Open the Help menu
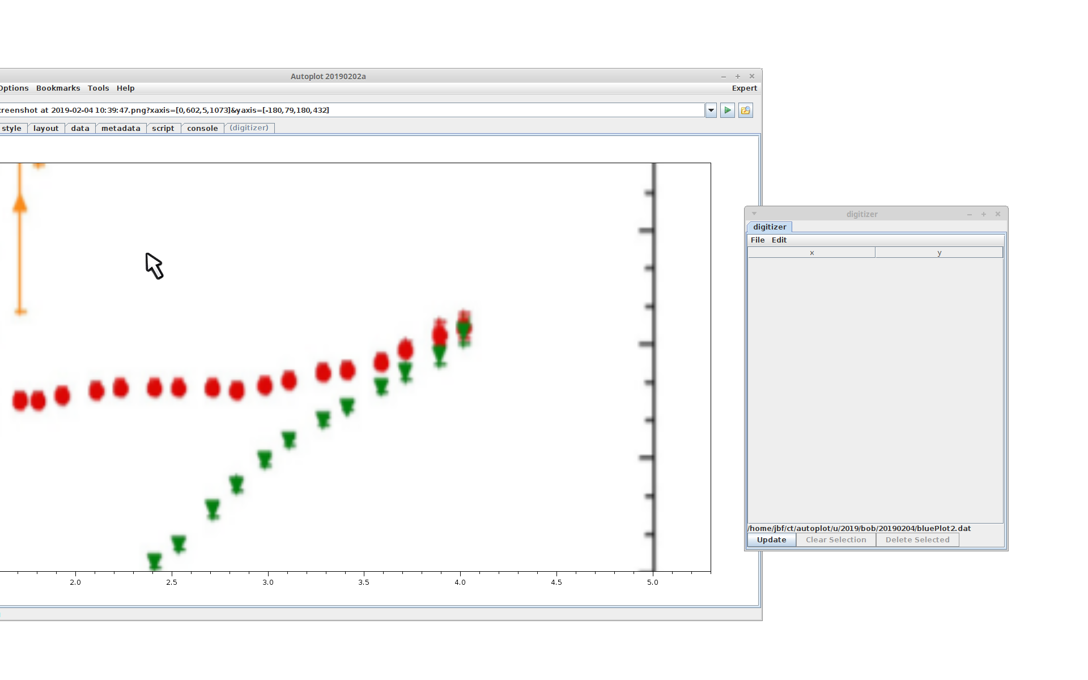 click(125, 88)
